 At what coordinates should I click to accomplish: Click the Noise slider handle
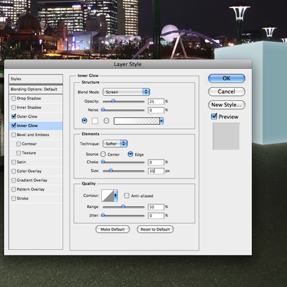click(x=103, y=110)
